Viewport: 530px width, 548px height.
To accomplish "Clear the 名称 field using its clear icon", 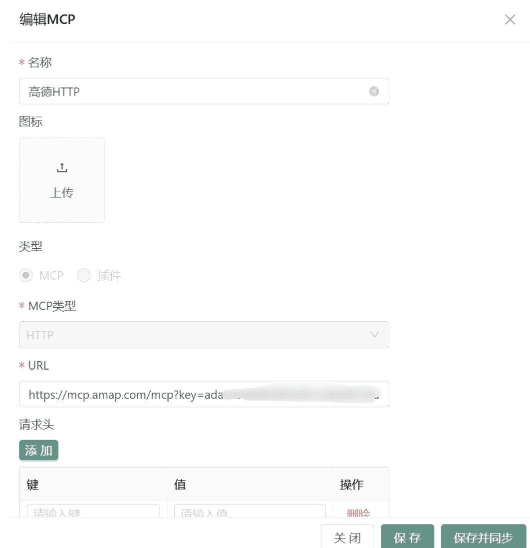I will [x=374, y=91].
